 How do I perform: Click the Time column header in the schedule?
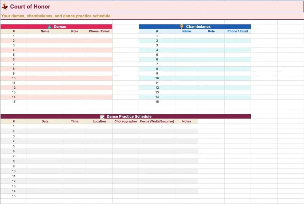(74, 121)
